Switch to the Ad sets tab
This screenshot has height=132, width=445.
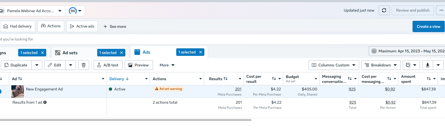(70, 53)
